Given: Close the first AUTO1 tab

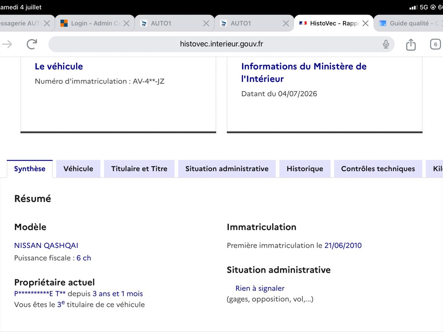Looking at the screenshot, I should [x=206, y=23].
